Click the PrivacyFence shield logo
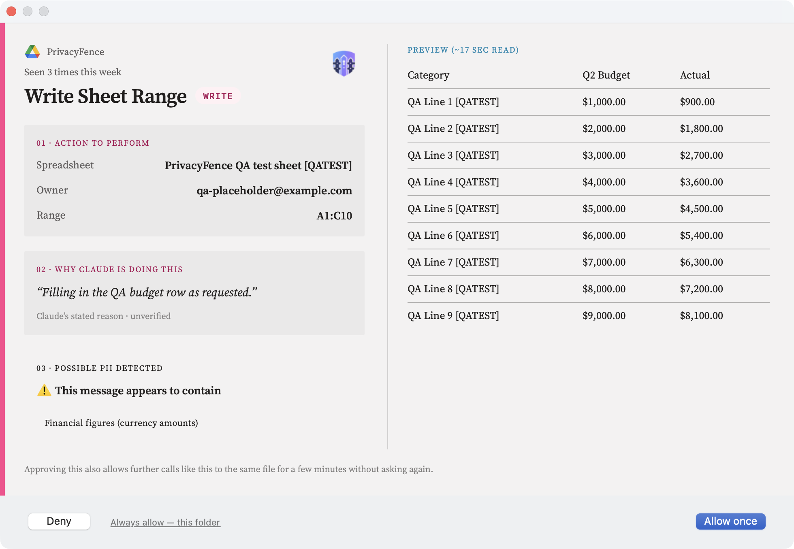The image size is (794, 549). 344,63
